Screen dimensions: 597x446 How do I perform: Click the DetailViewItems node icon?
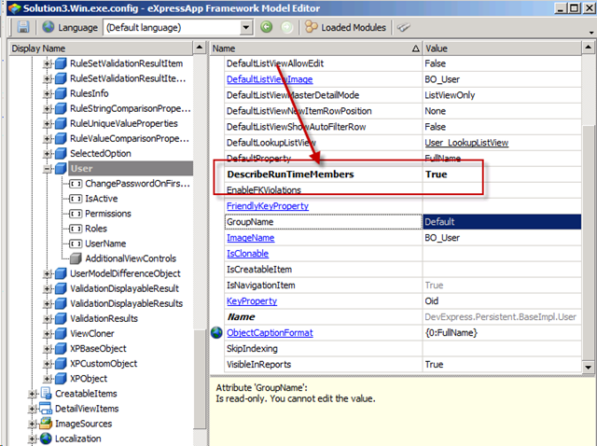click(46, 409)
